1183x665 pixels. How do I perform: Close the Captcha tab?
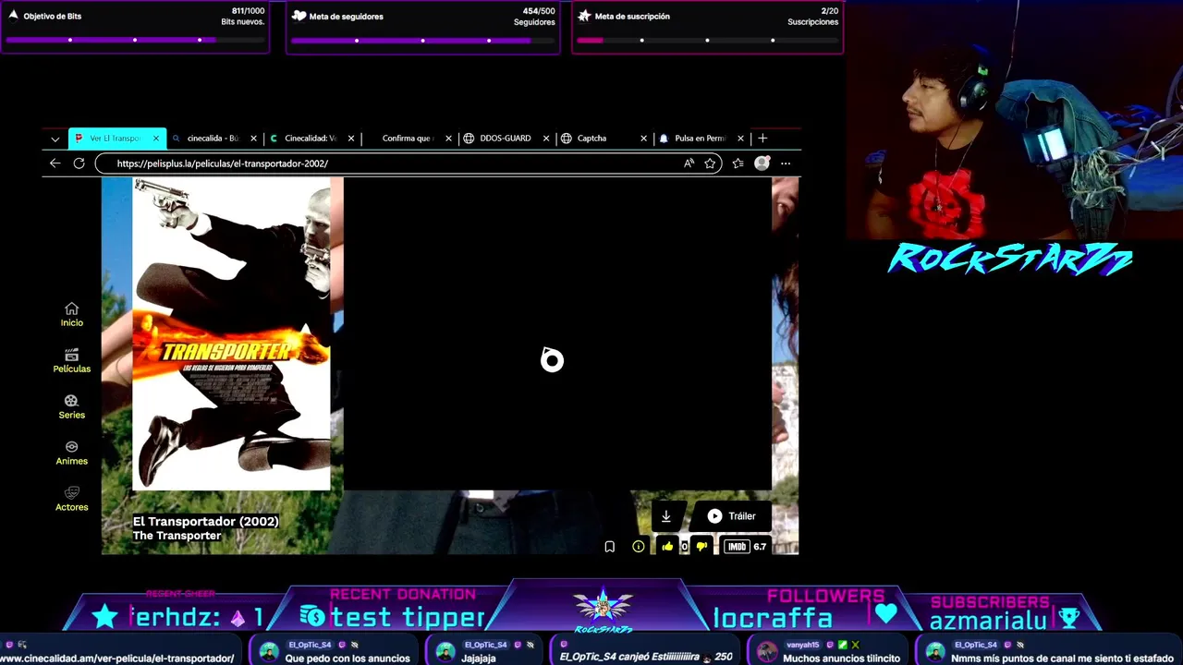(x=643, y=139)
